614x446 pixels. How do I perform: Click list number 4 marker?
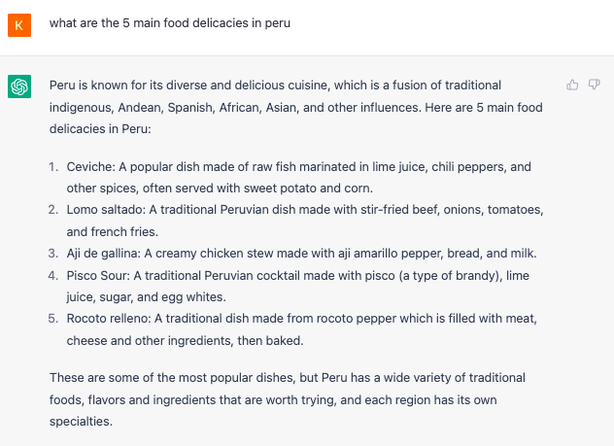[x=53, y=275]
